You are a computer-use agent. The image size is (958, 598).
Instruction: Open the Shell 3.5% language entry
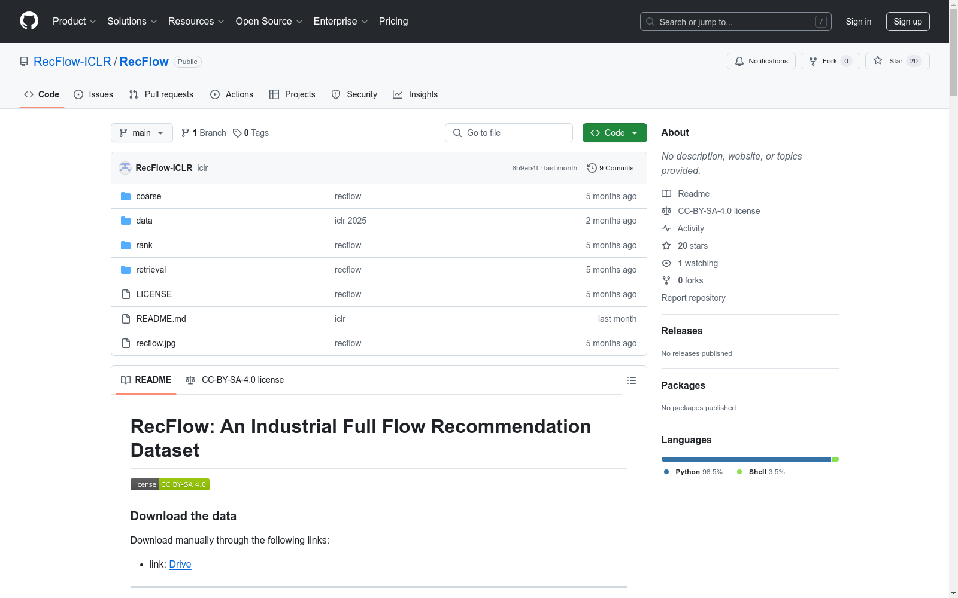click(761, 472)
